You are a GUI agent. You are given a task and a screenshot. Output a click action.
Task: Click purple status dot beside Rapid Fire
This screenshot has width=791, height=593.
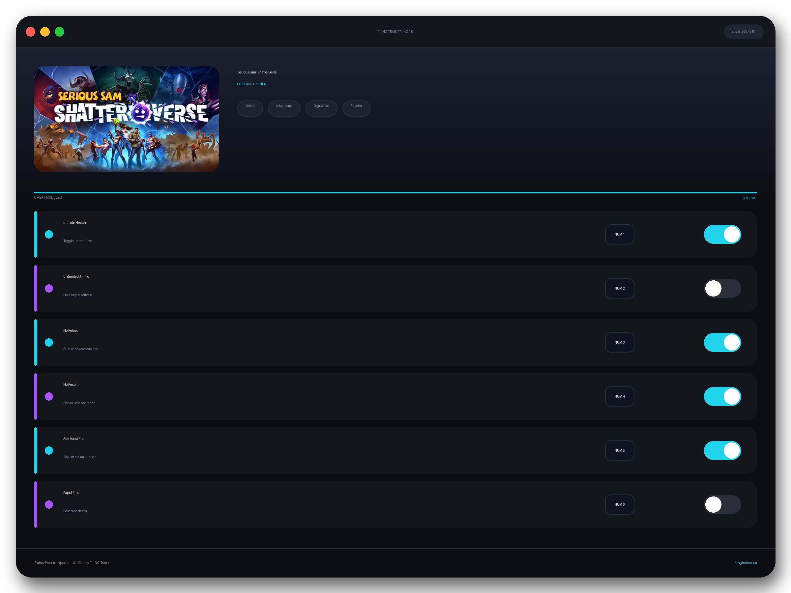point(49,504)
